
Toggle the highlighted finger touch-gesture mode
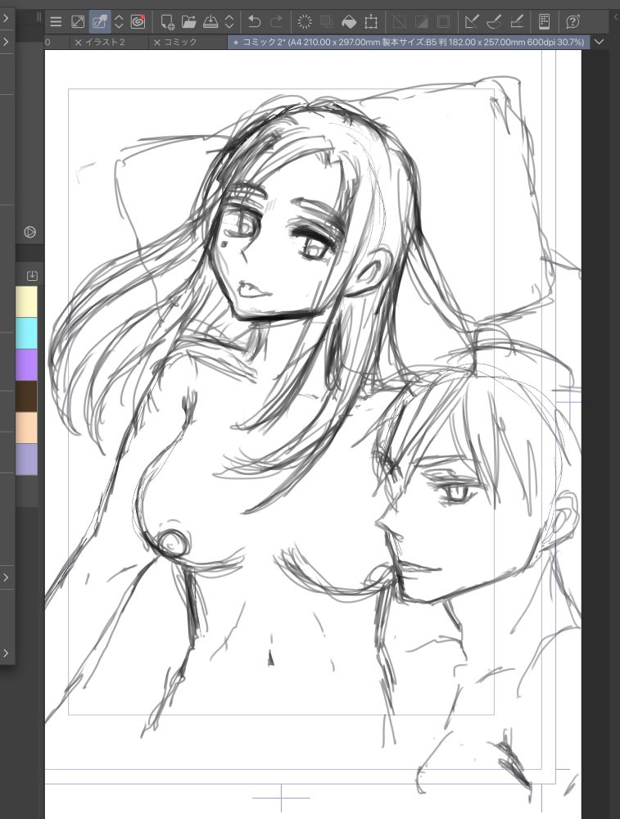pyautogui.click(x=100, y=22)
